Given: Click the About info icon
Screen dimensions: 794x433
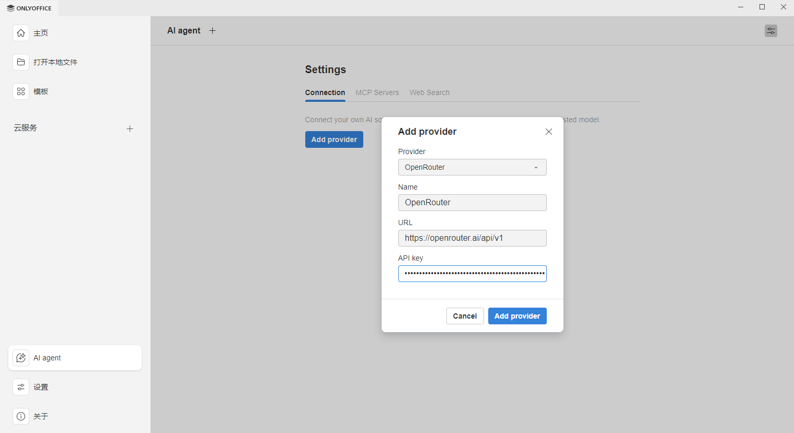Looking at the screenshot, I should [x=21, y=416].
